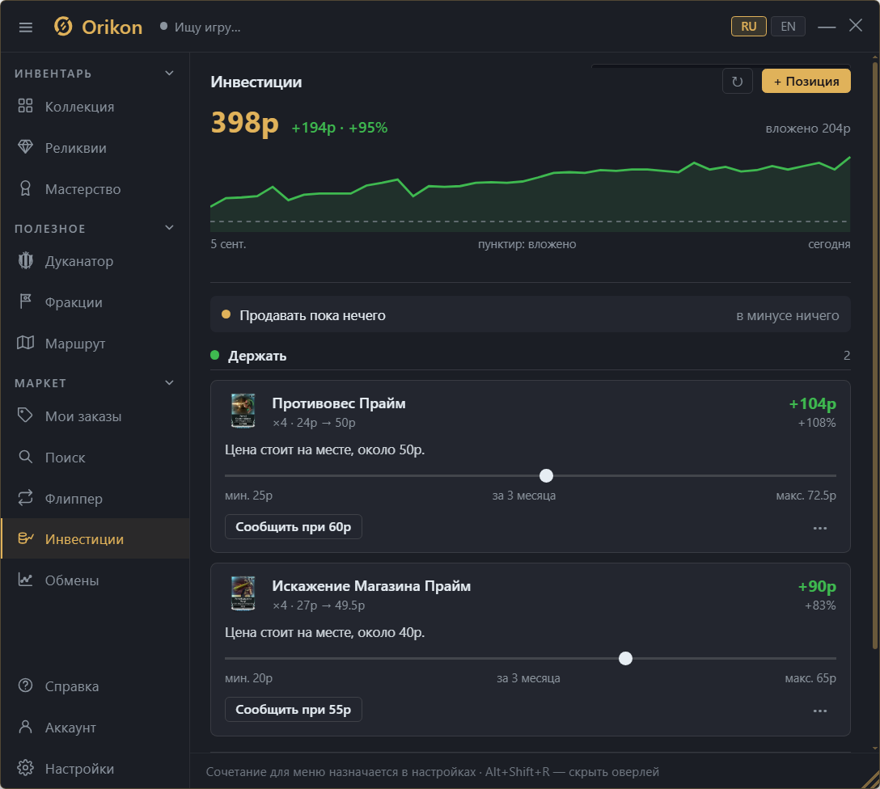
Task: Switch interface language to RU
Action: pos(749,27)
